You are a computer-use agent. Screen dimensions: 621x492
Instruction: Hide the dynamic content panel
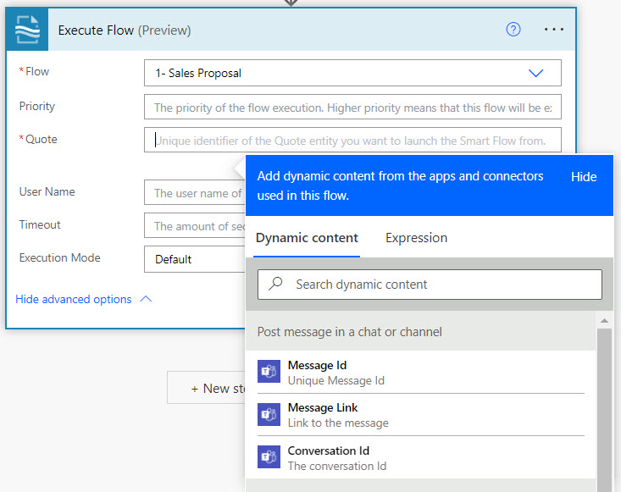[584, 176]
